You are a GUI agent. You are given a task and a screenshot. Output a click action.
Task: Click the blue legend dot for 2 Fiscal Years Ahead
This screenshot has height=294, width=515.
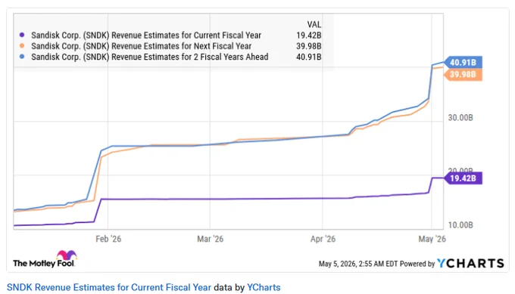pos(22,57)
